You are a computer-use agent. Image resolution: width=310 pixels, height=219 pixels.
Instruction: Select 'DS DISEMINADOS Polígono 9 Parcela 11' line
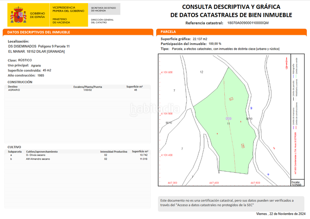coord(39,46)
